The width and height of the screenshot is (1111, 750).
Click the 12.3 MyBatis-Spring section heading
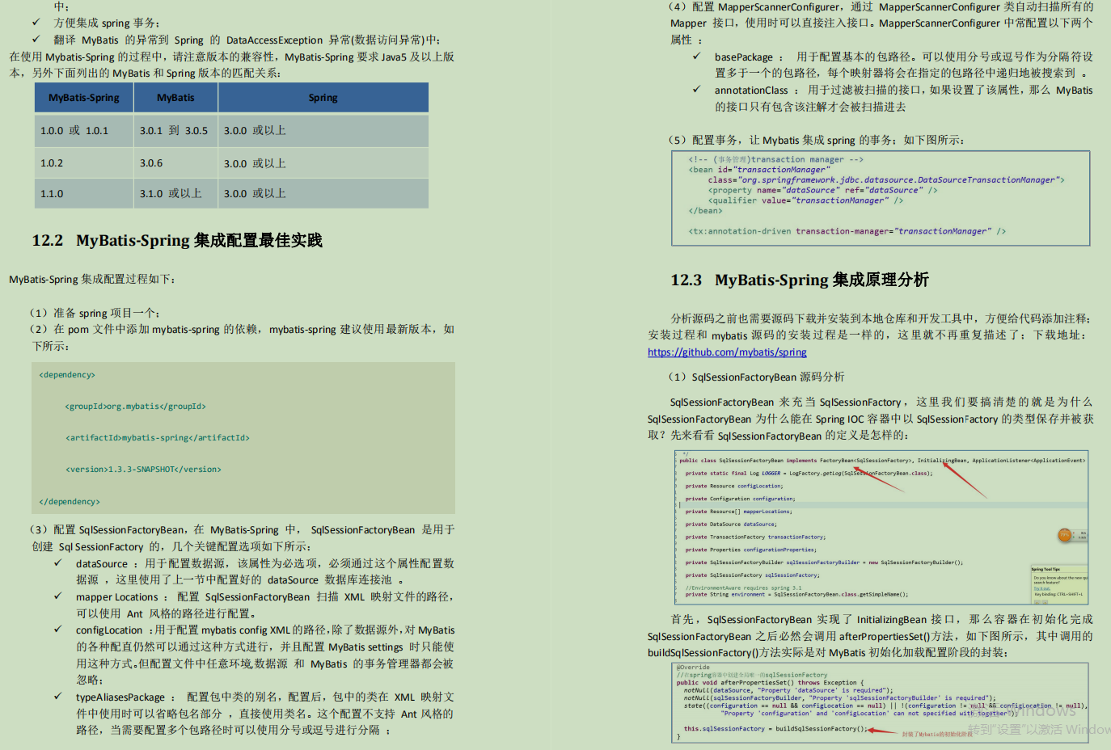click(800, 280)
